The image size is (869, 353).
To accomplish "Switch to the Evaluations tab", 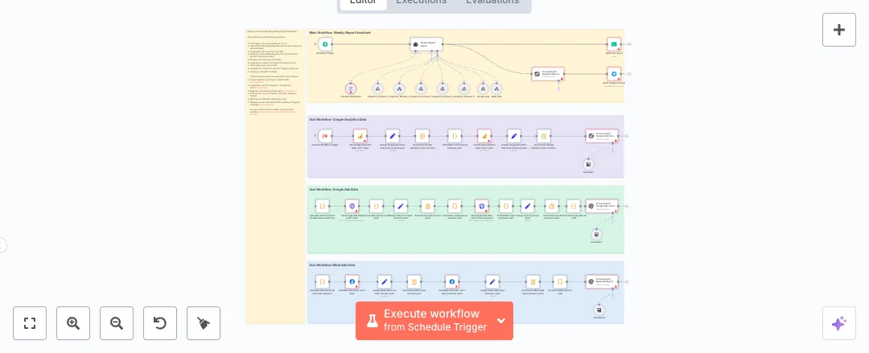I will point(492,2).
